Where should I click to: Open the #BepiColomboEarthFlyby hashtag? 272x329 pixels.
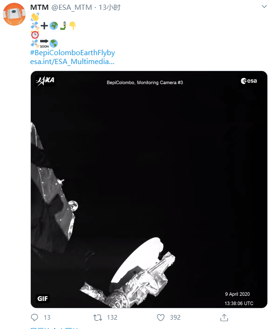[x=72, y=52]
